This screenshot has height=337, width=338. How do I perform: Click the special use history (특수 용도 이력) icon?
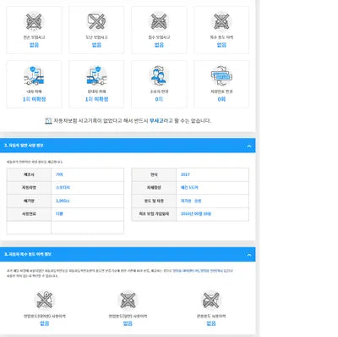click(221, 21)
